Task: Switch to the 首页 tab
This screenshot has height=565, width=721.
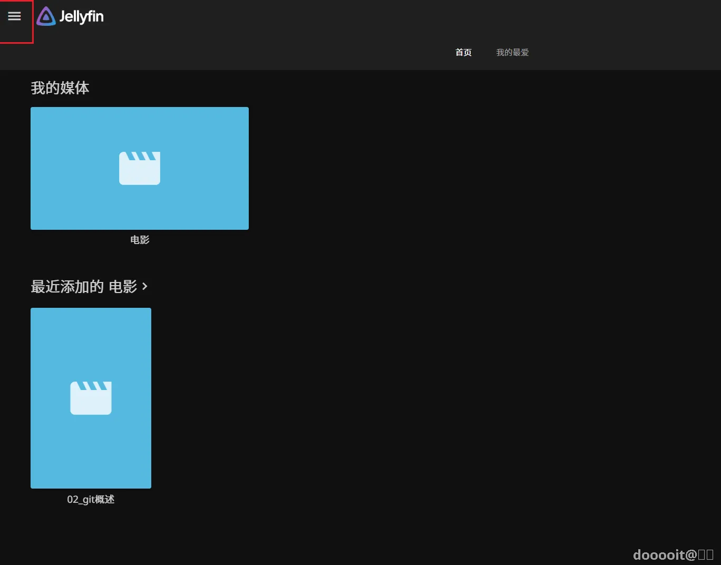Action: 463,52
